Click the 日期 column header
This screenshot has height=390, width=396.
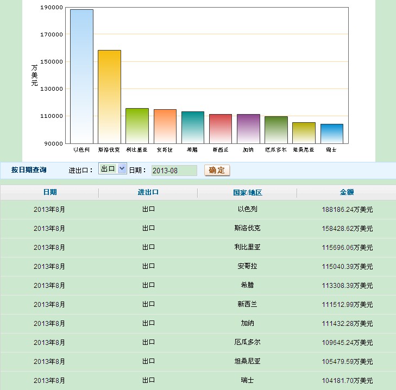point(49,192)
